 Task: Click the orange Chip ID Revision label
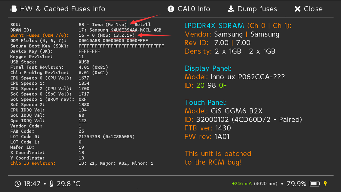(33, 163)
